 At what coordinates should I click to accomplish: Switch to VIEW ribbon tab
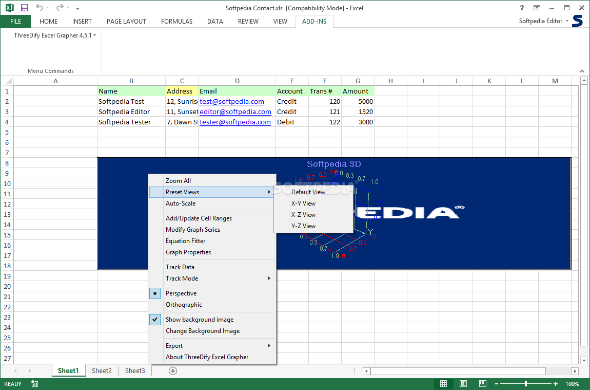pos(280,22)
